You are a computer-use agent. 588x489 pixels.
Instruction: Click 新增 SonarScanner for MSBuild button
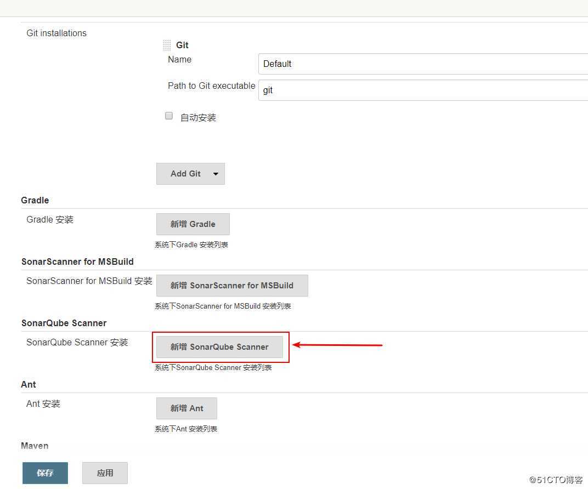pyautogui.click(x=232, y=286)
